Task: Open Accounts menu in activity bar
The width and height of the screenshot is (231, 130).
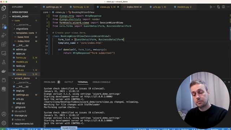Action: tap(4, 114)
